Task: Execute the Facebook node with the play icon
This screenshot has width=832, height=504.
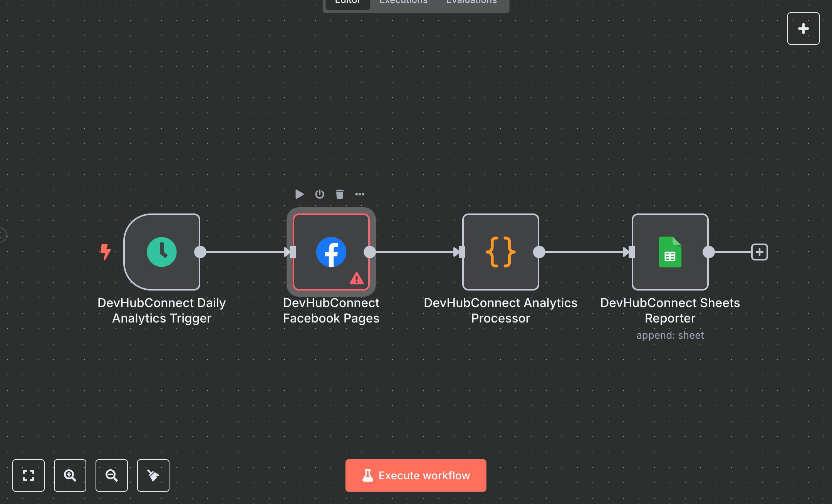Action: click(299, 194)
